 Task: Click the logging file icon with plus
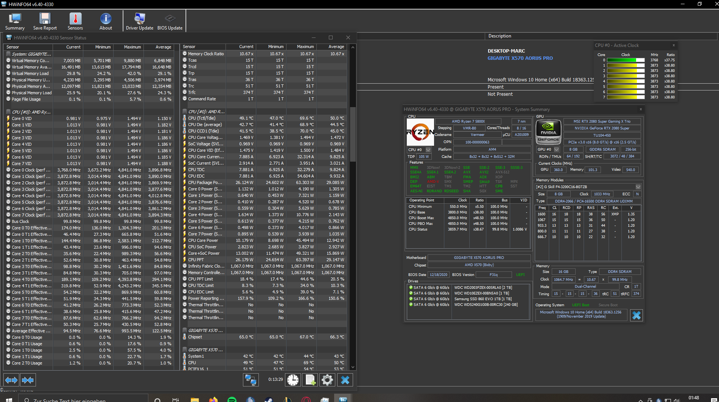[310, 380]
